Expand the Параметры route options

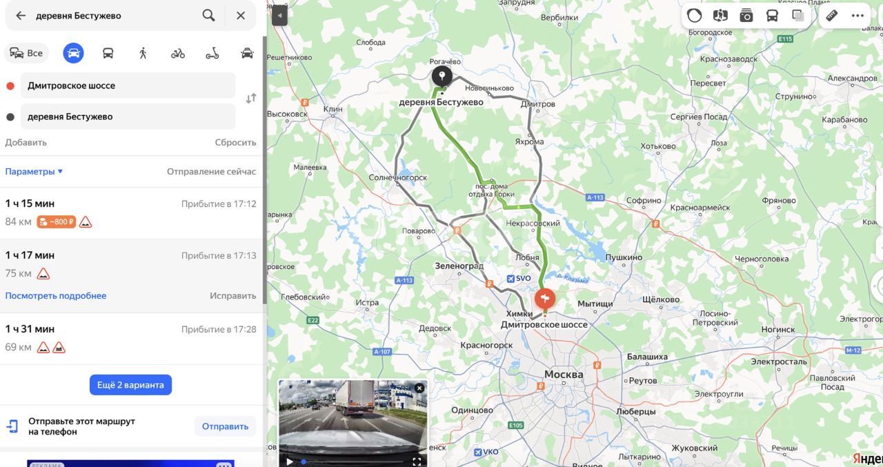click(x=34, y=172)
